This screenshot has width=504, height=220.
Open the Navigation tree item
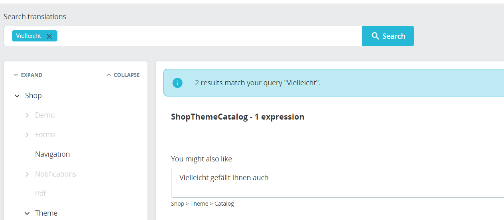(52, 154)
